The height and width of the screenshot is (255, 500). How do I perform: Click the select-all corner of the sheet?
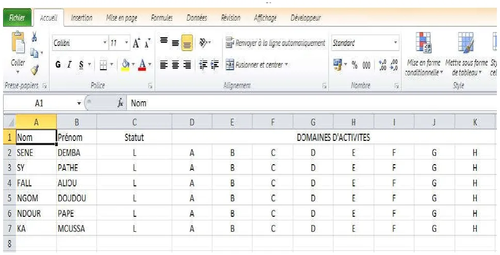10,122
